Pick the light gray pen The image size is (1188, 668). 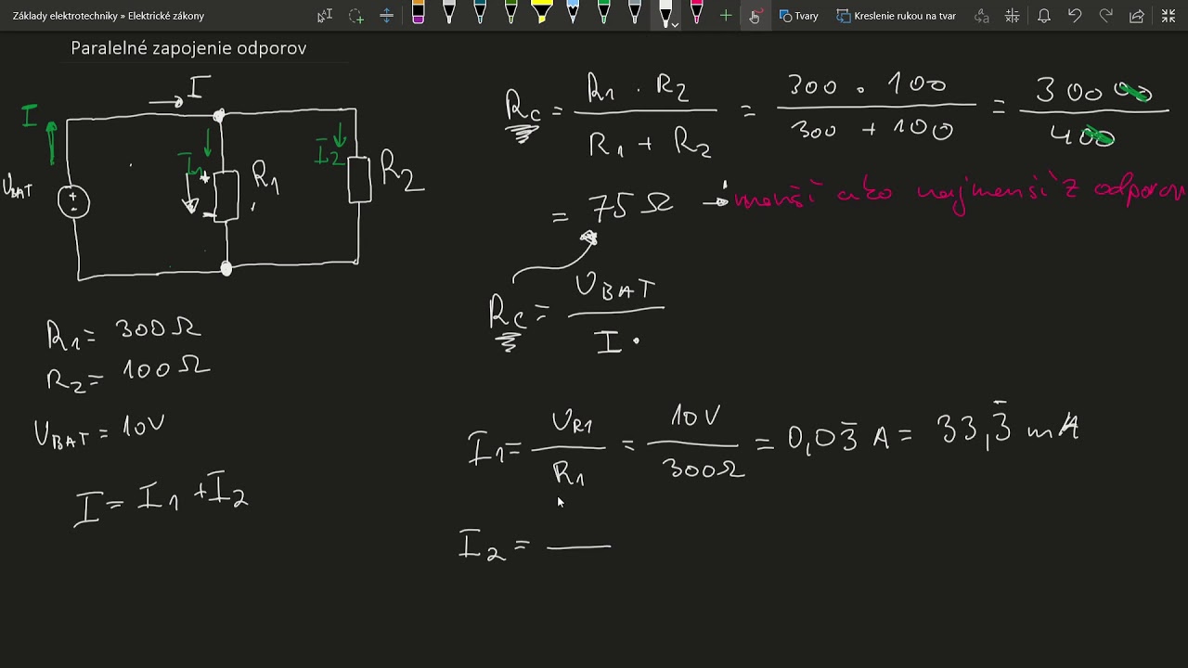click(x=449, y=14)
